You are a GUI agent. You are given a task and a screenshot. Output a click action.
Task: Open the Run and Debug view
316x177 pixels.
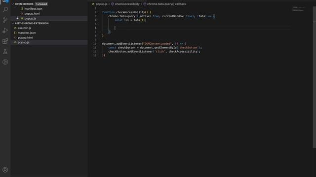click(x=5, y=30)
